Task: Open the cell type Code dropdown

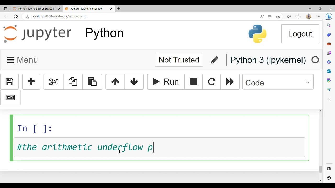Action: coord(278,82)
